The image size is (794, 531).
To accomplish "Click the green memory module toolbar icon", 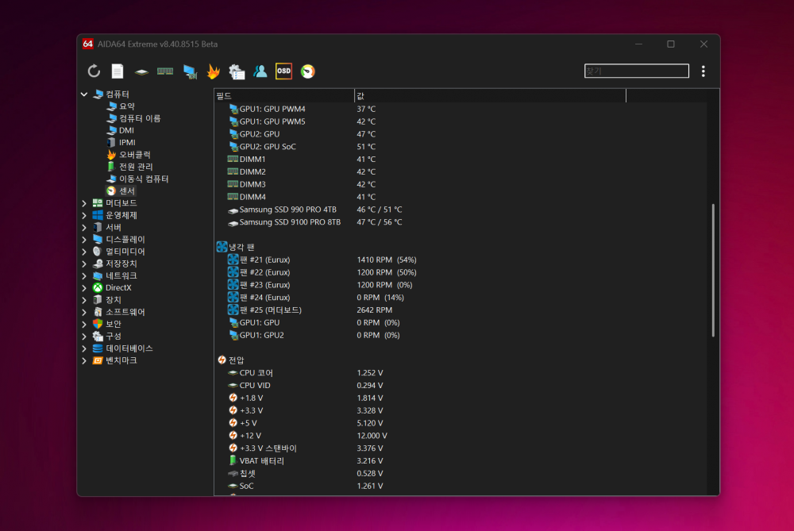I will 165,71.
